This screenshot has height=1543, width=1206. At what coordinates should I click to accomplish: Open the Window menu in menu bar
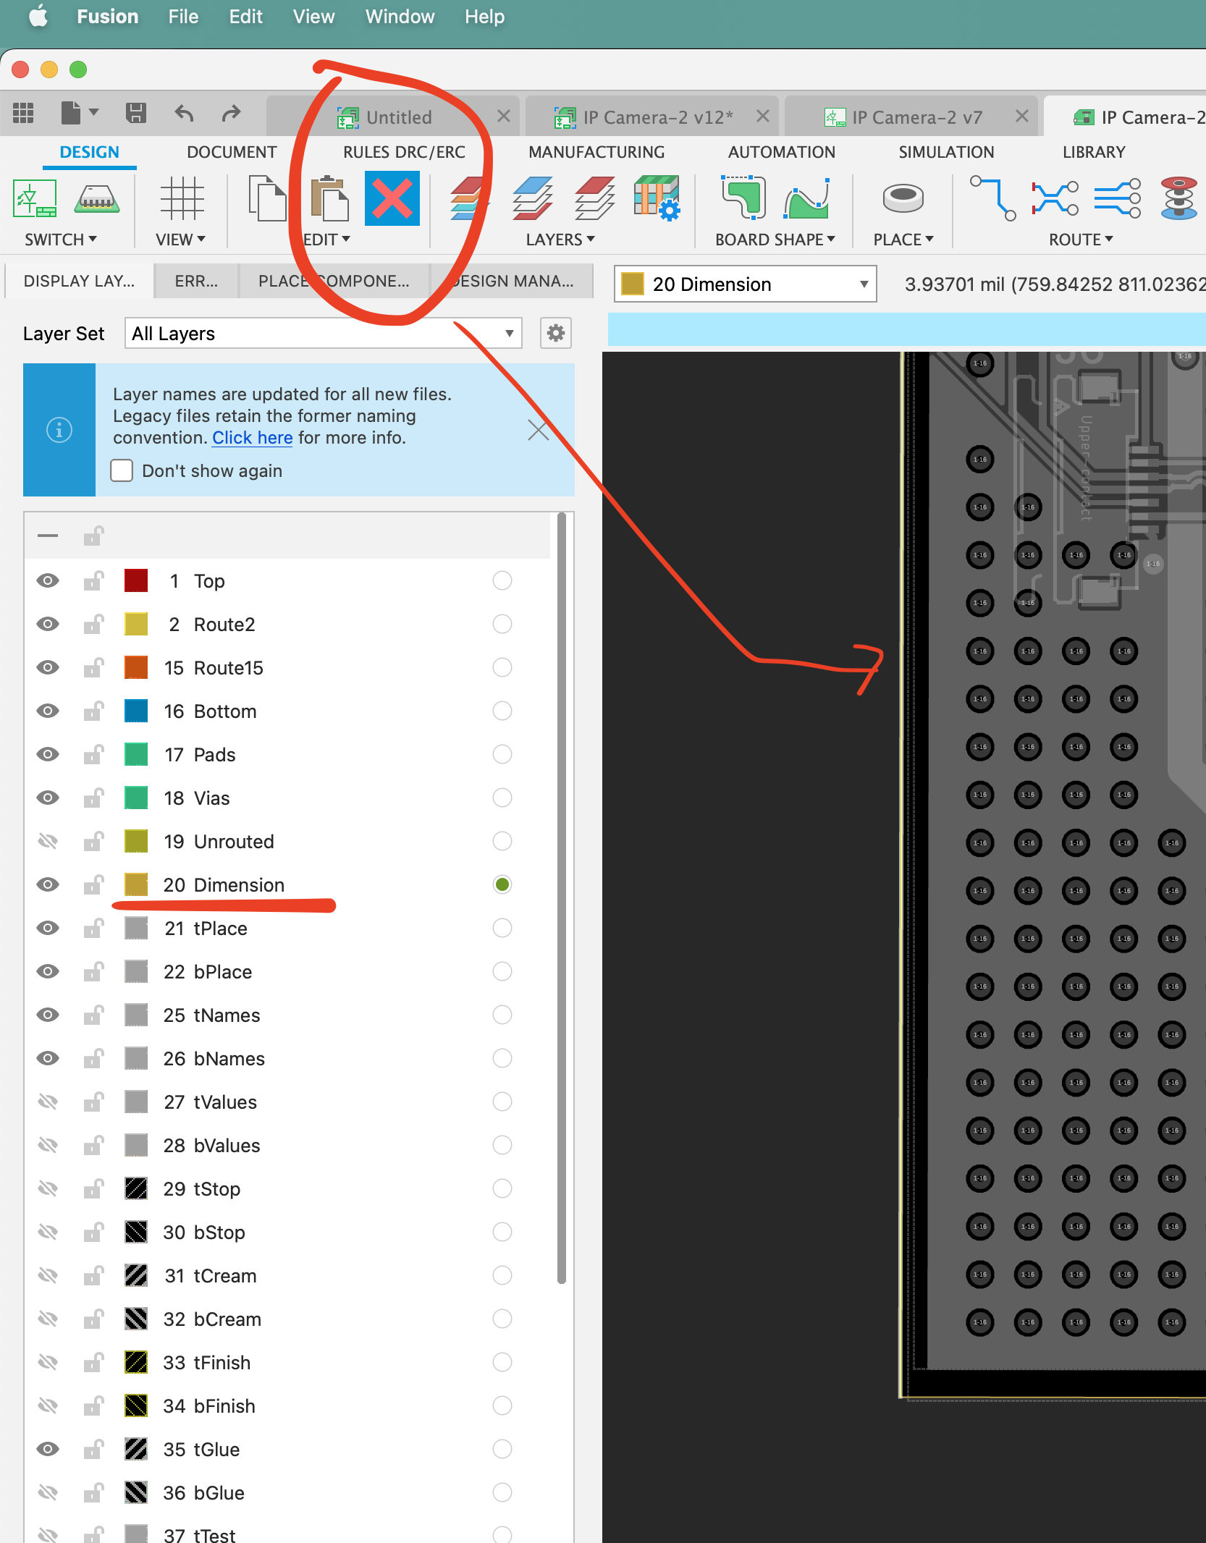pyautogui.click(x=400, y=17)
